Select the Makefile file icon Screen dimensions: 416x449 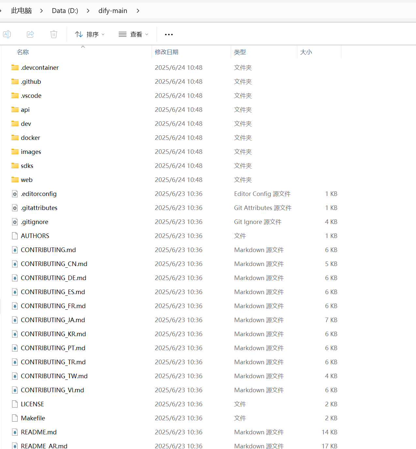click(x=15, y=418)
